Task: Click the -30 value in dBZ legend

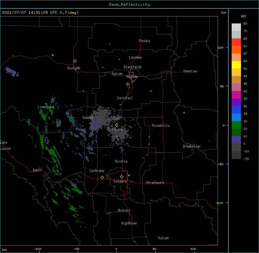Action: [x=246, y=159]
